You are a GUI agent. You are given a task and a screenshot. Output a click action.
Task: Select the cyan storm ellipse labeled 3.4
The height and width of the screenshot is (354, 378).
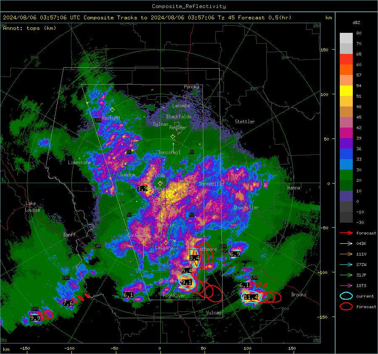pos(195,258)
